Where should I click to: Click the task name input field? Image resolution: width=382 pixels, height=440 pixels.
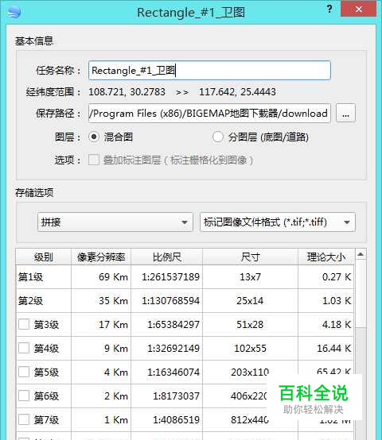click(209, 71)
